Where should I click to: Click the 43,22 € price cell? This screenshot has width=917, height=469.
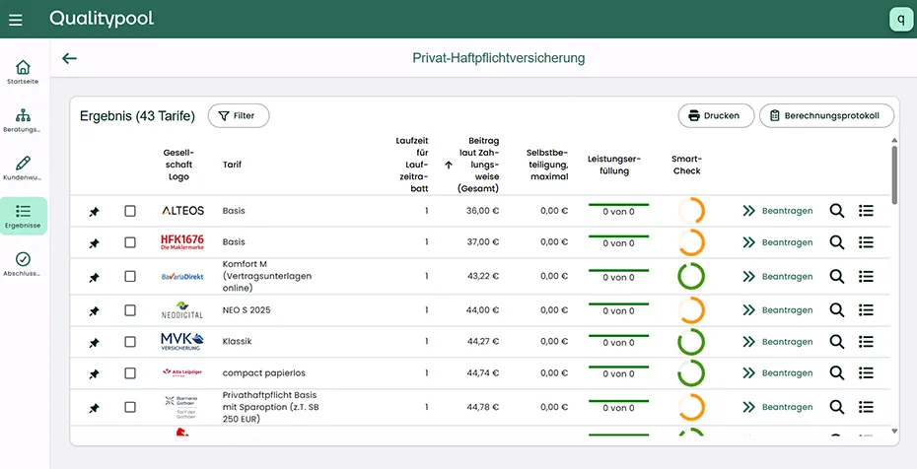click(x=482, y=276)
